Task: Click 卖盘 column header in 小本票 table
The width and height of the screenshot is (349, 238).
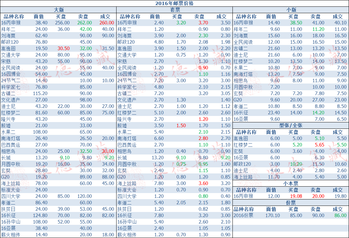Action: point(316,190)
